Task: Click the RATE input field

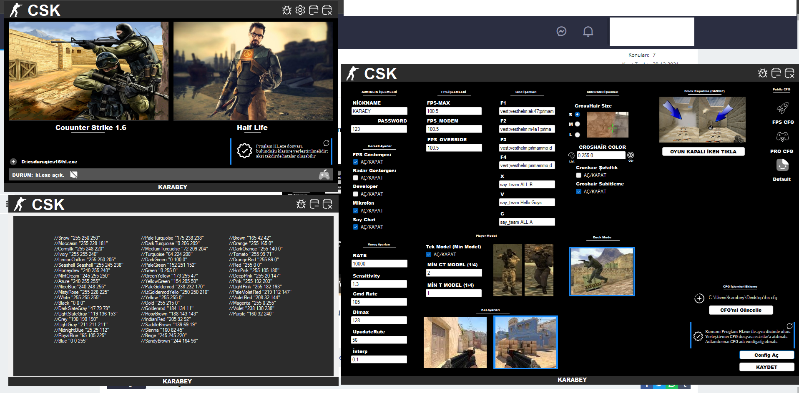Action: (379, 264)
